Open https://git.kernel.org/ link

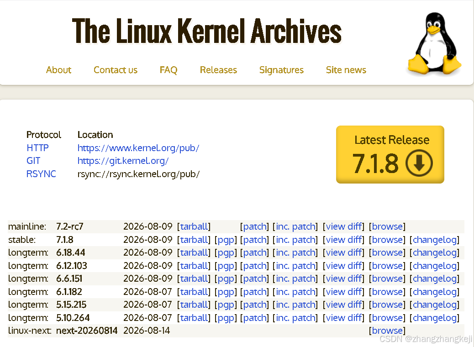tap(123, 161)
